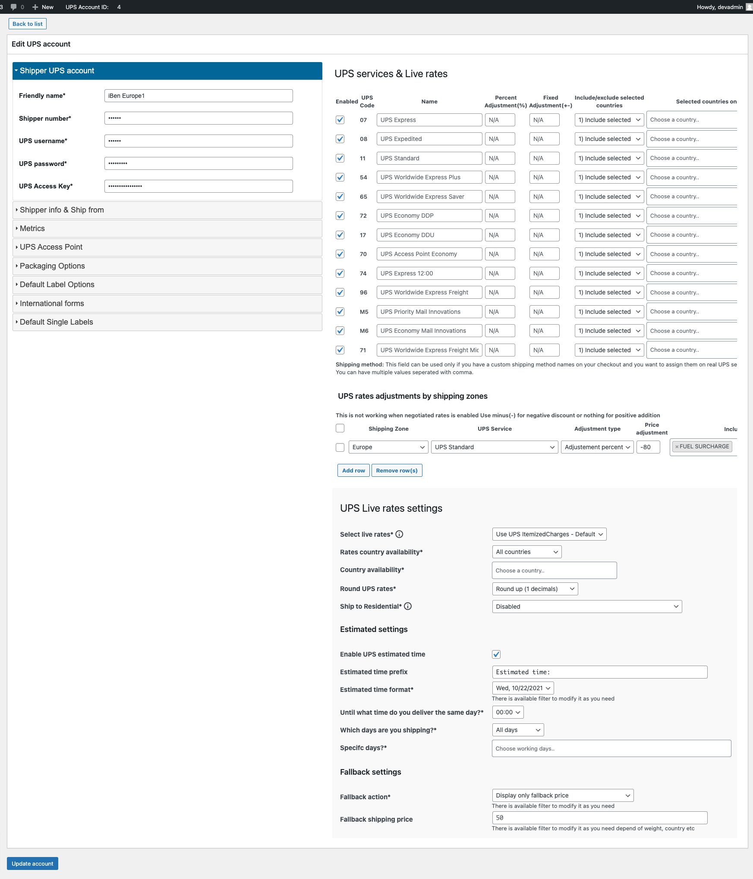Disable the UPS Standard service checkbox
Viewport: 753px width, 879px height.
click(340, 158)
